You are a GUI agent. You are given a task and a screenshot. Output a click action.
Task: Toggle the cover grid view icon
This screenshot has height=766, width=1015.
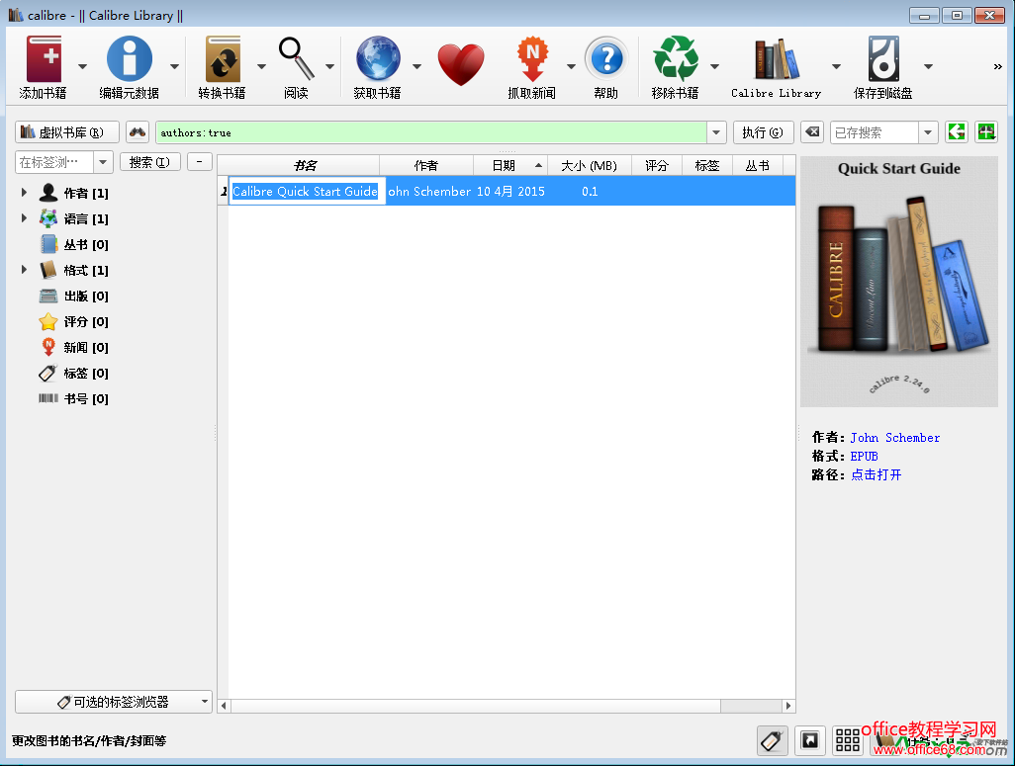(848, 740)
